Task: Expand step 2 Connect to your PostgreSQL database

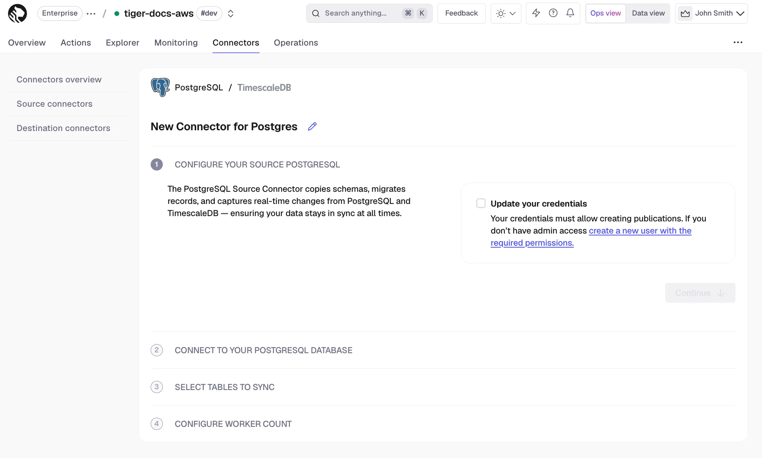Action: (443, 350)
